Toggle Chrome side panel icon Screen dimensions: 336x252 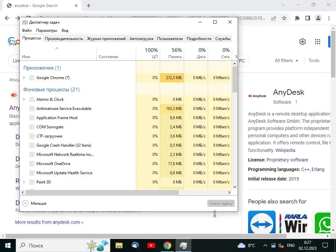coord(308,18)
